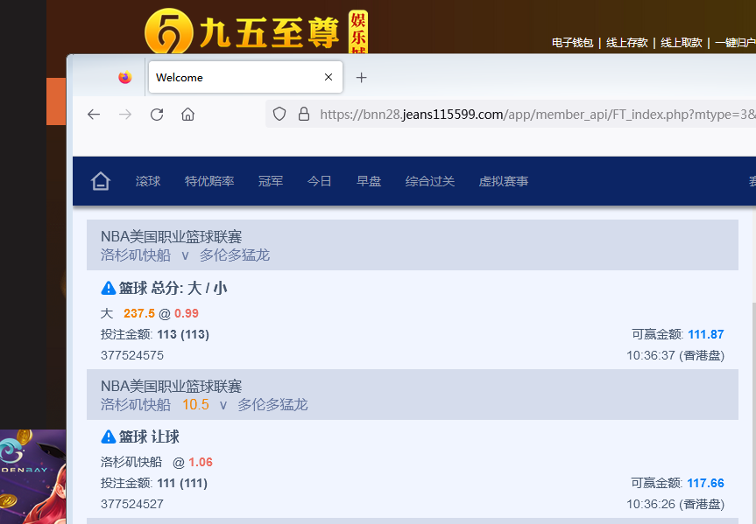The height and width of the screenshot is (524, 756).
Task: Click the 电子钱包 link in background page
Action: [x=572, y=42]
